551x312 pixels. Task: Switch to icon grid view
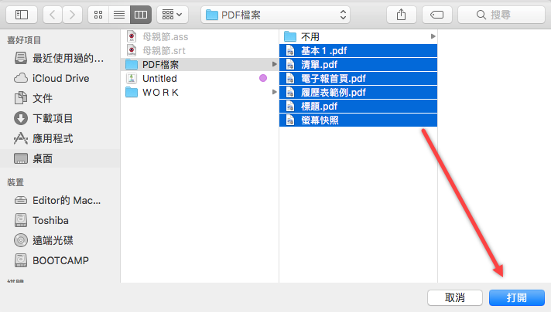click(98, 15)
